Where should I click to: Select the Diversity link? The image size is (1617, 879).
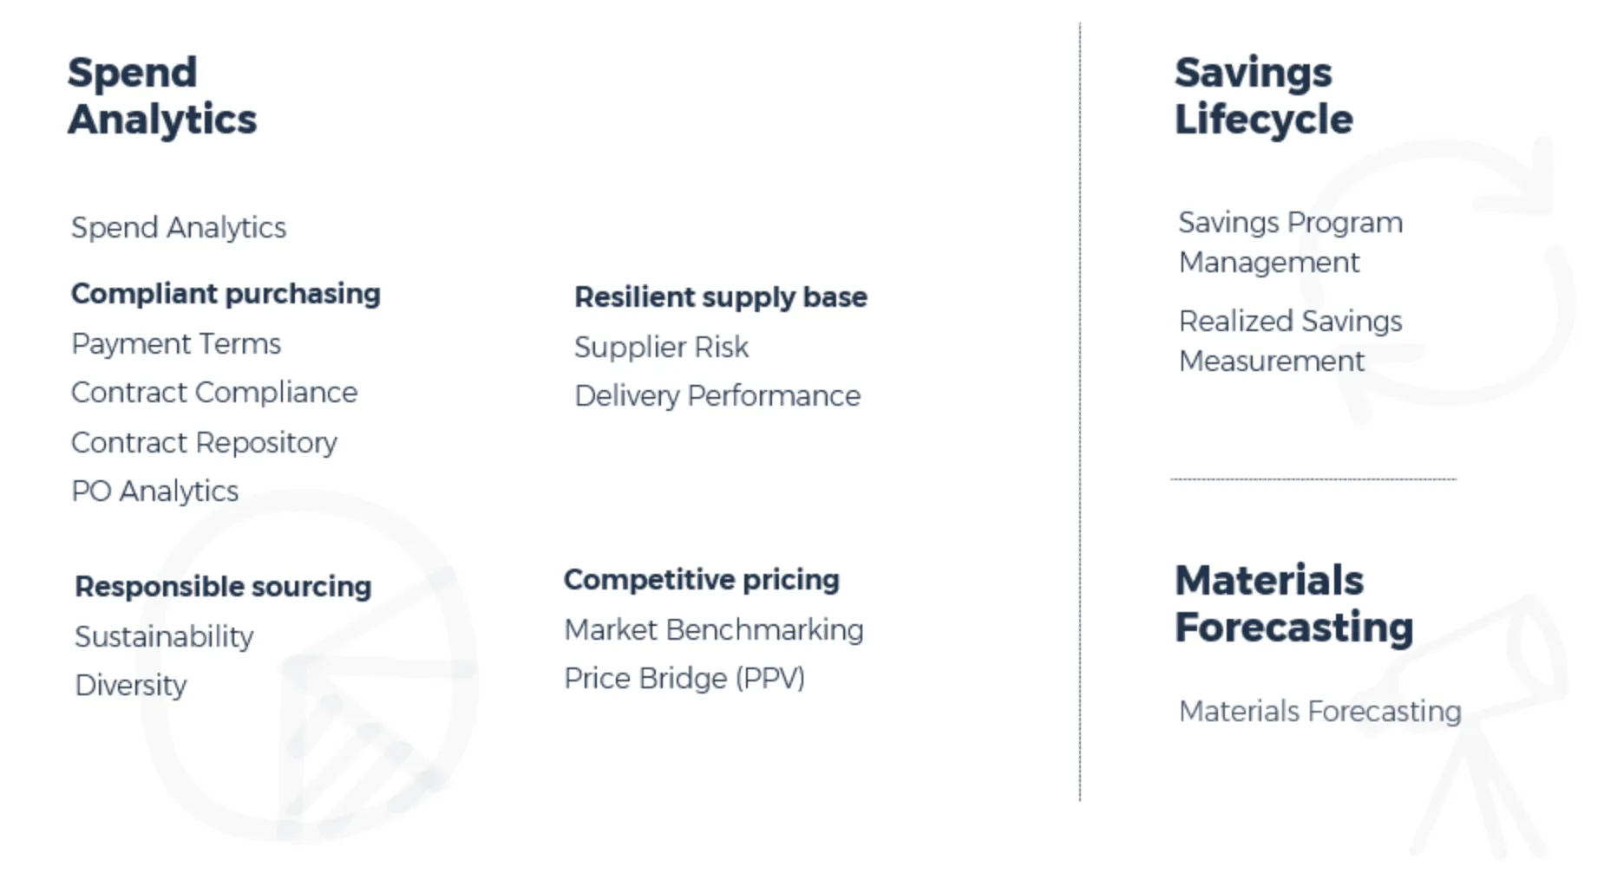coord(131,686)
